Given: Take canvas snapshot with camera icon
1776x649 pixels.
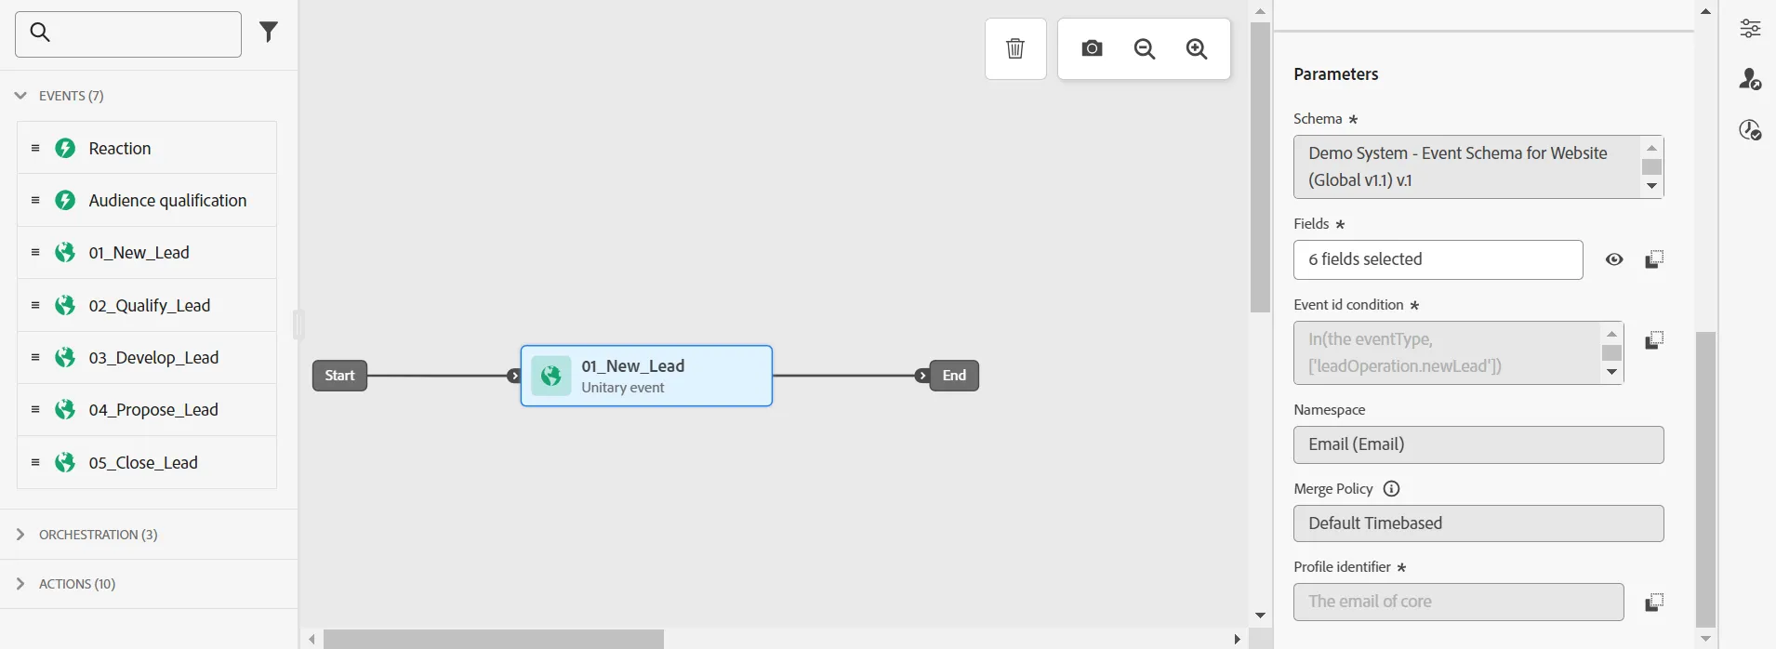Looking at the screenshot, I should coord(1093,48).
